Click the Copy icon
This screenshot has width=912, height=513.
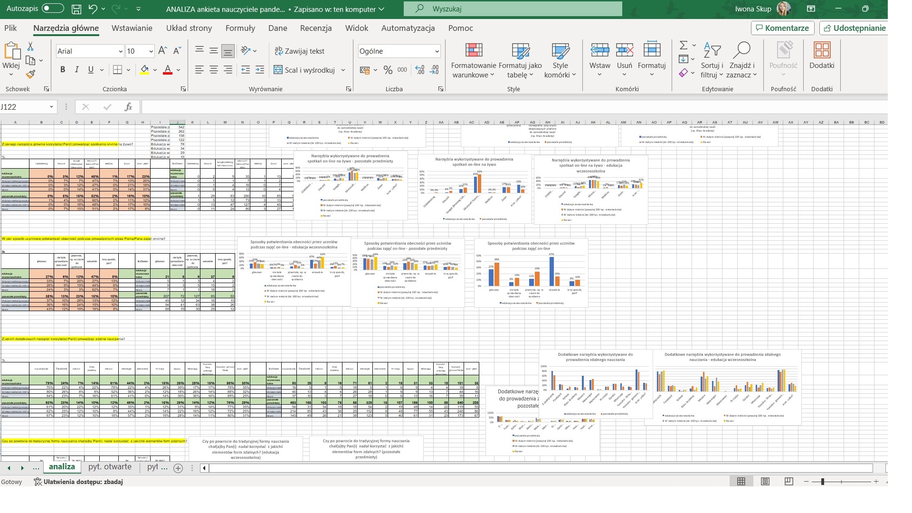(30, 60)
